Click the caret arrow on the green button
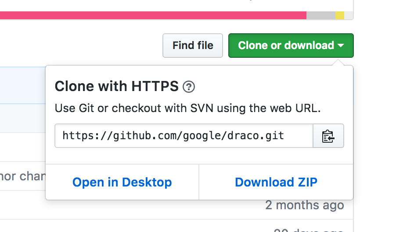The image size is (396, 232). [x=341, y=46]
